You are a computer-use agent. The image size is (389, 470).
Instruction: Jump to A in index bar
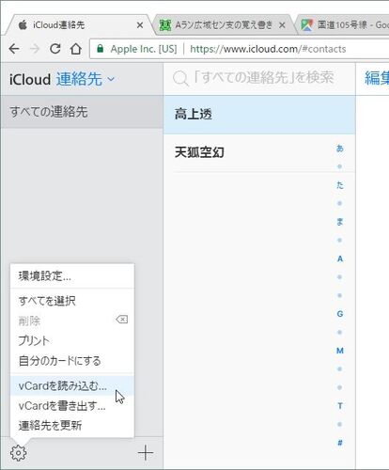pyautogui.click(x=340, y=258)
